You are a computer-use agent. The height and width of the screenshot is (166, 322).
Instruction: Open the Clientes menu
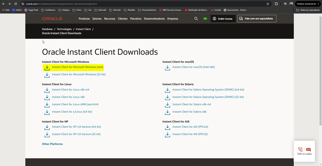point(123,19)
